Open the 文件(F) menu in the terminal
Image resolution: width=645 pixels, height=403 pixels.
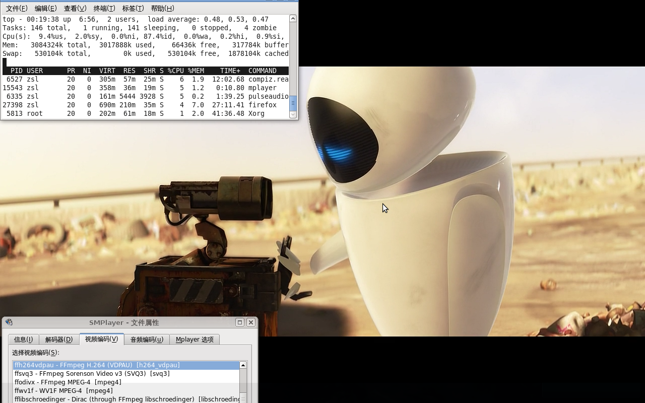17,8
